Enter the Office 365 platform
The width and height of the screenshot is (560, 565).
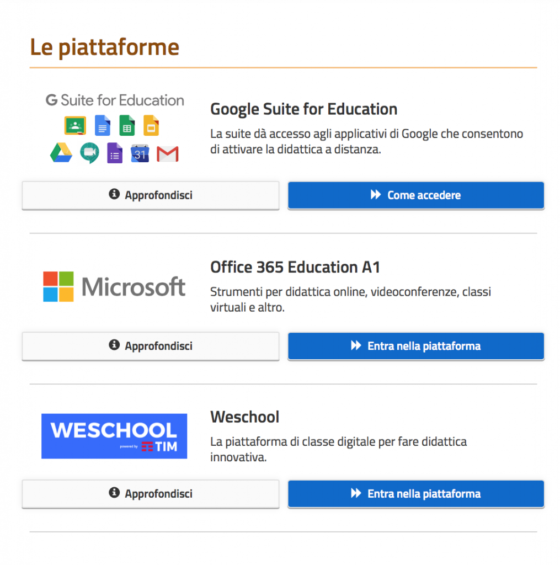416,347
